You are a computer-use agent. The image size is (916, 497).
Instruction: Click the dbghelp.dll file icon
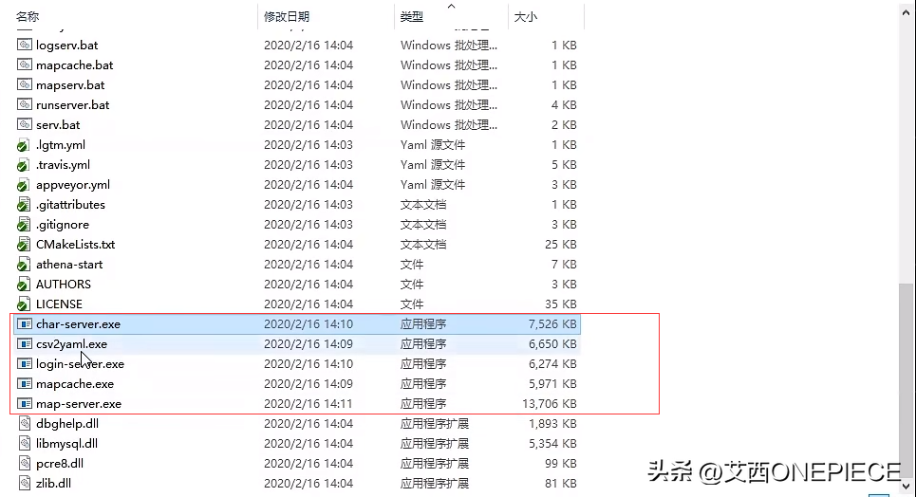(x=25, y=424)
